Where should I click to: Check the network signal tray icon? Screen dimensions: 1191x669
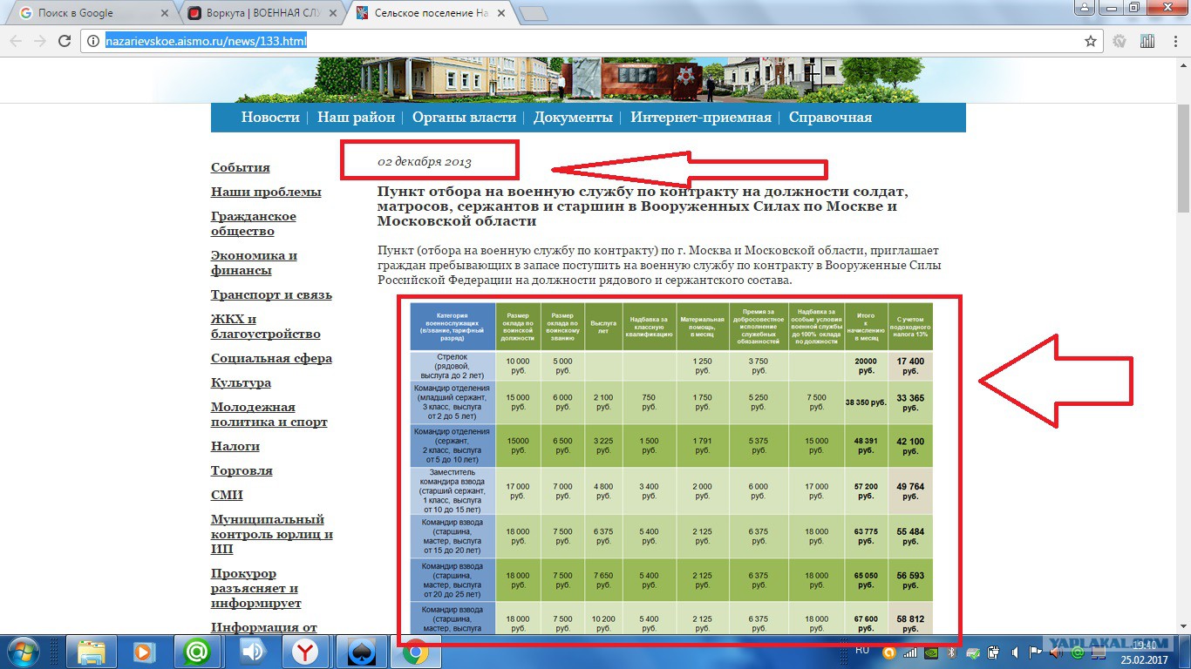pos(910,652)
